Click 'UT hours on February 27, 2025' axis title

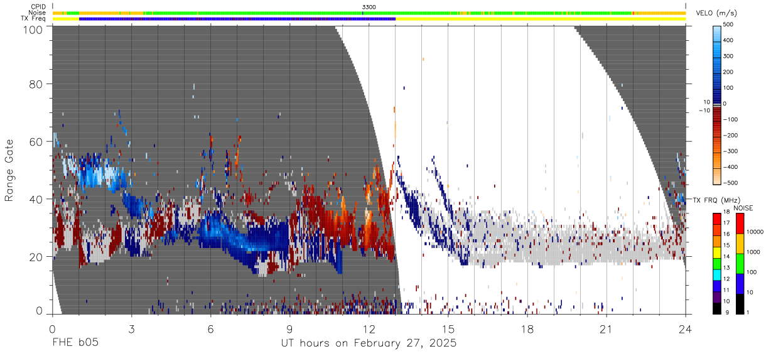point(369,343)
